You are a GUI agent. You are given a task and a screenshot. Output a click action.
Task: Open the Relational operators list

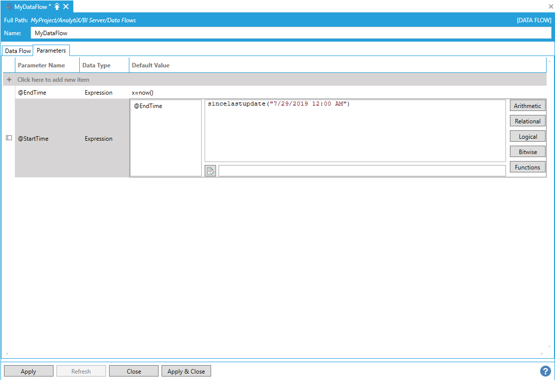click(527, 121)
